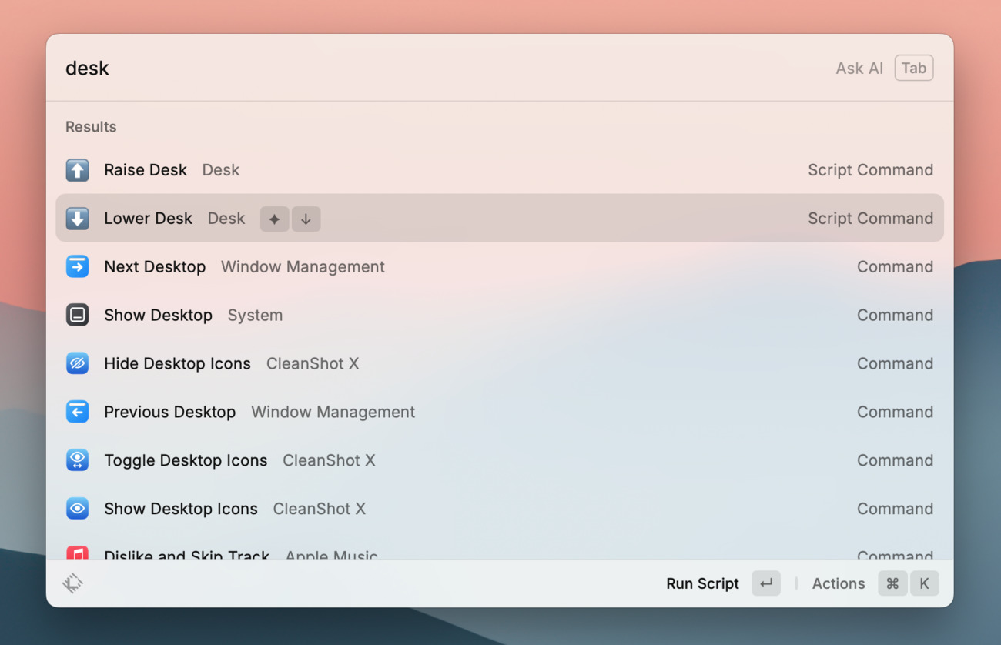Click the Lower Desk down-arrow icon
This screenshot has width=1001, height=645.
tap(77, 219)
